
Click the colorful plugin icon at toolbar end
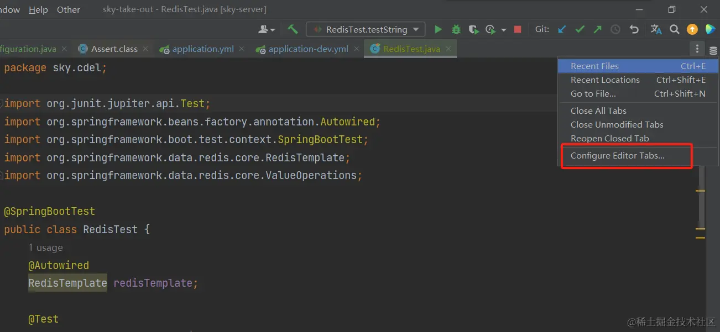(x=710, y=29)
